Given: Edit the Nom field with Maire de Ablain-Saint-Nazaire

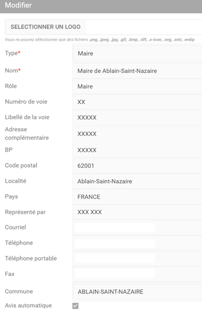Looking at the screenshot, I should [138, 71].
